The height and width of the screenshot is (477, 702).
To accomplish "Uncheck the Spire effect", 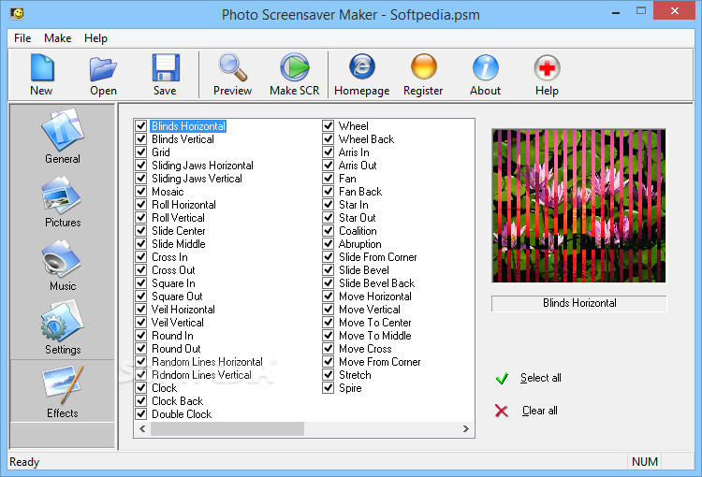I will point(329,387).
